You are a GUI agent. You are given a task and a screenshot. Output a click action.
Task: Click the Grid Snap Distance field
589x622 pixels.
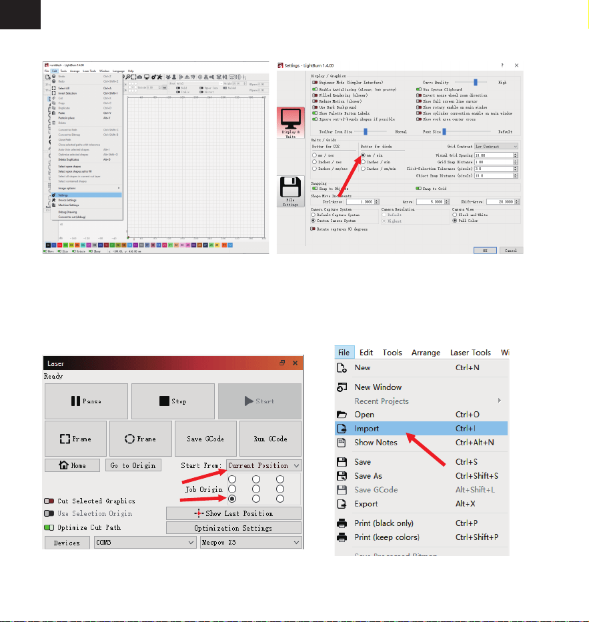pyautogui.click(x=496, y=162)
